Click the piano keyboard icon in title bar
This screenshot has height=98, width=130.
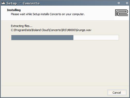point(3,3)
